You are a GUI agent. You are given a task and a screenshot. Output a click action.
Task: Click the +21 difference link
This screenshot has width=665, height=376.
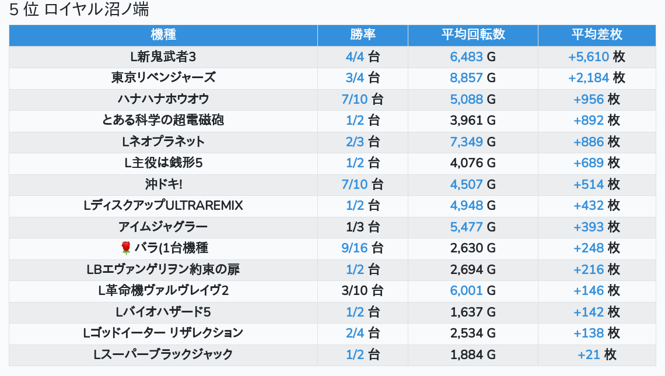[589, 354]
